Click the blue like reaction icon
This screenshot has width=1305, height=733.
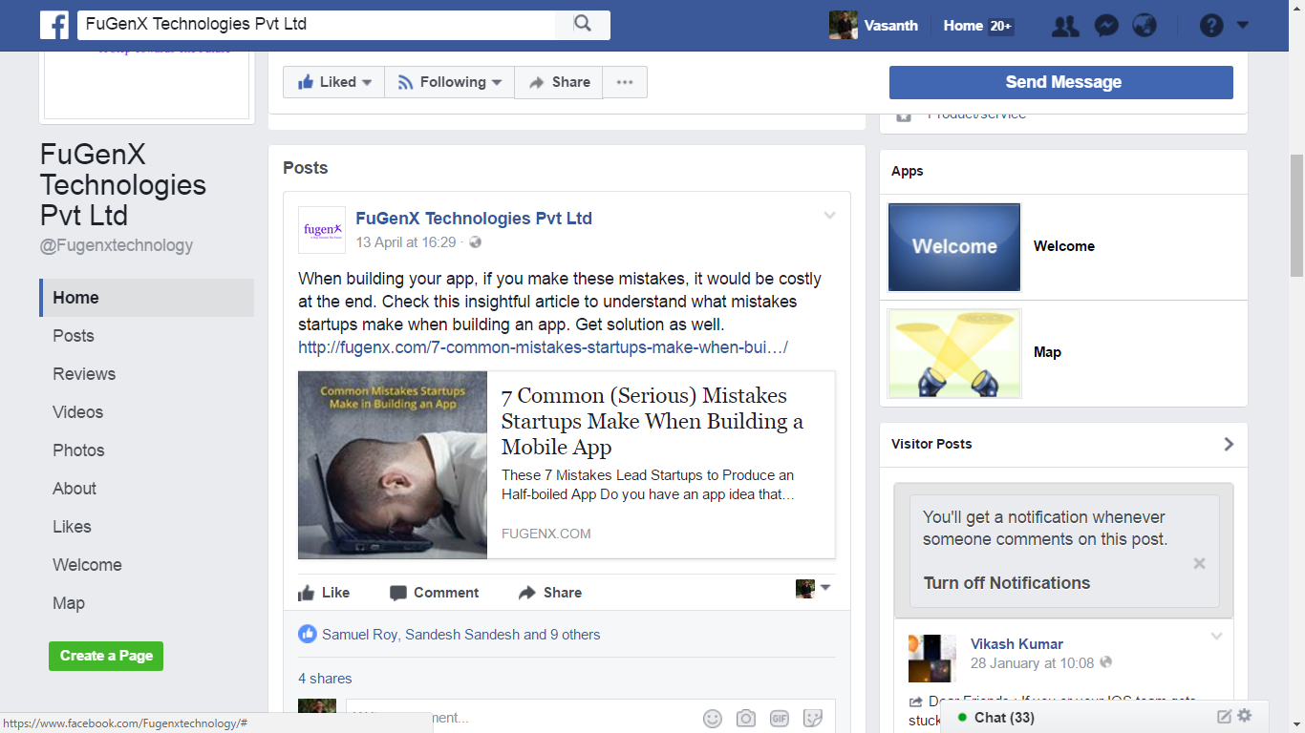click(x=308, y=635)
